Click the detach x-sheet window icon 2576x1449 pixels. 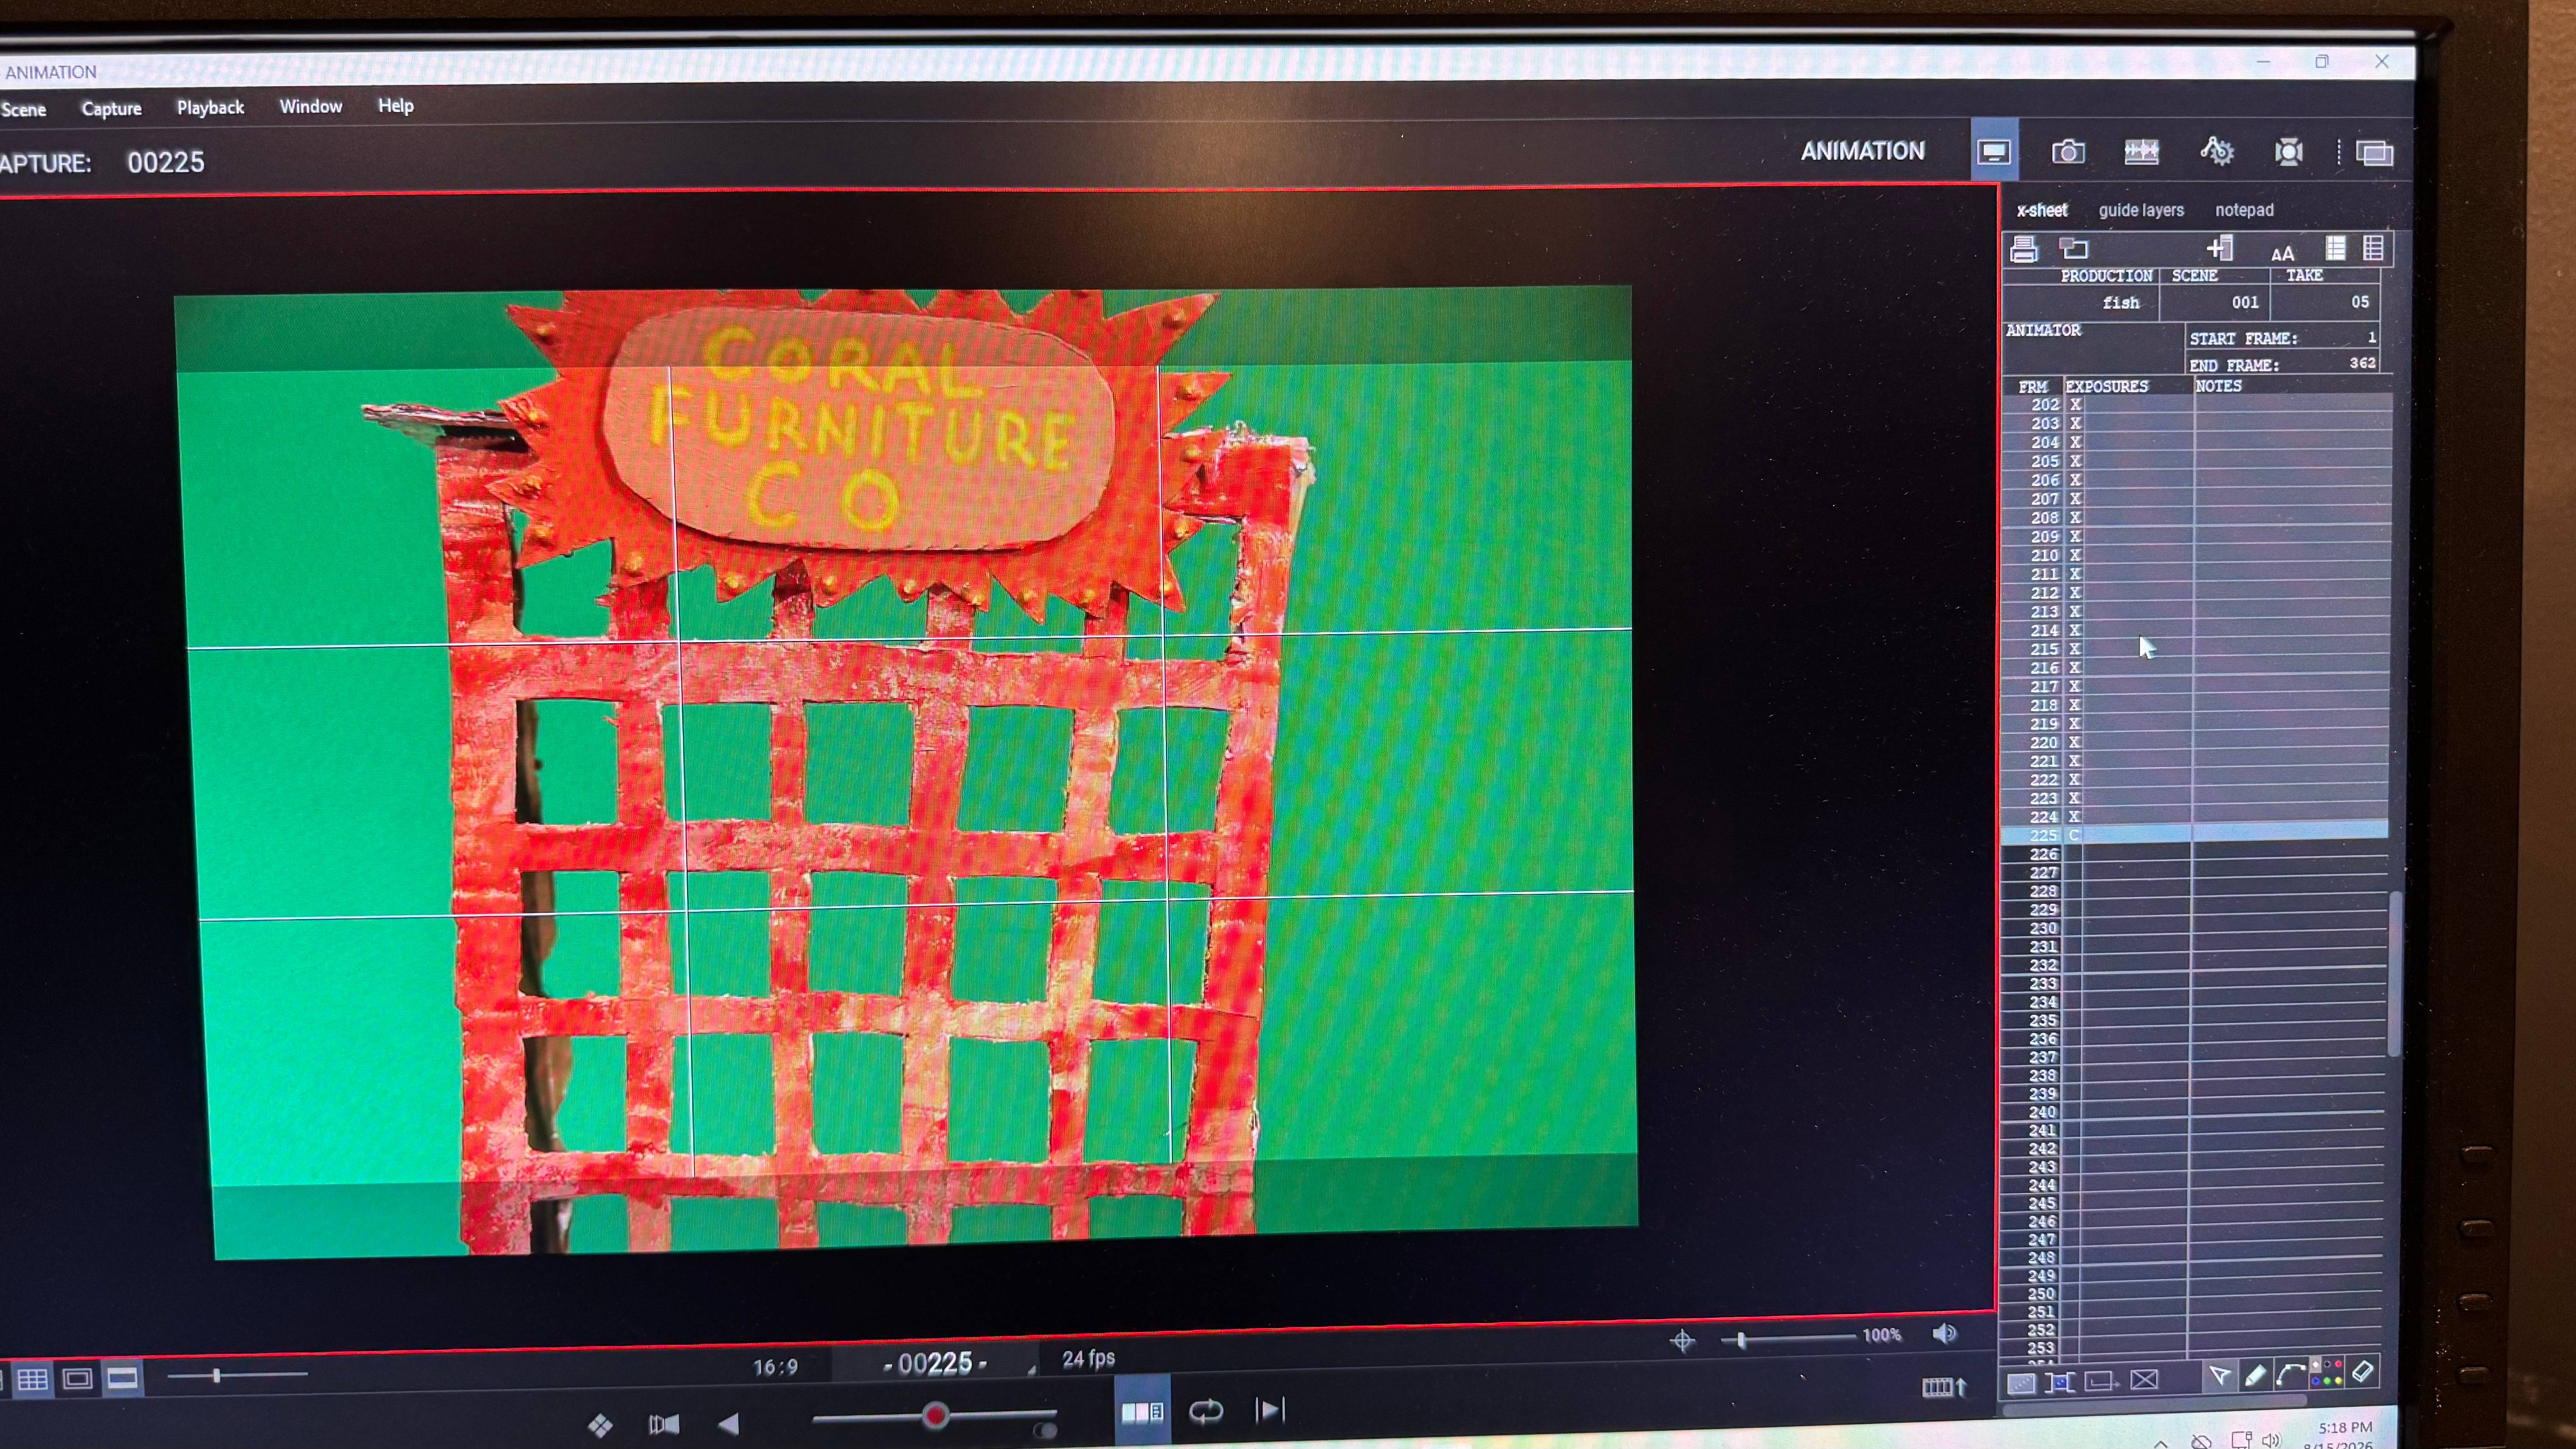click(x=2074, y=248)
